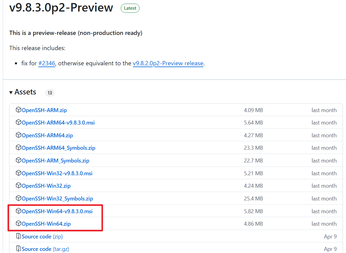The height and width of the screenshot is (253, 346).
Task: Select the 4.24 MB size text
Action: tap(253, 186)
